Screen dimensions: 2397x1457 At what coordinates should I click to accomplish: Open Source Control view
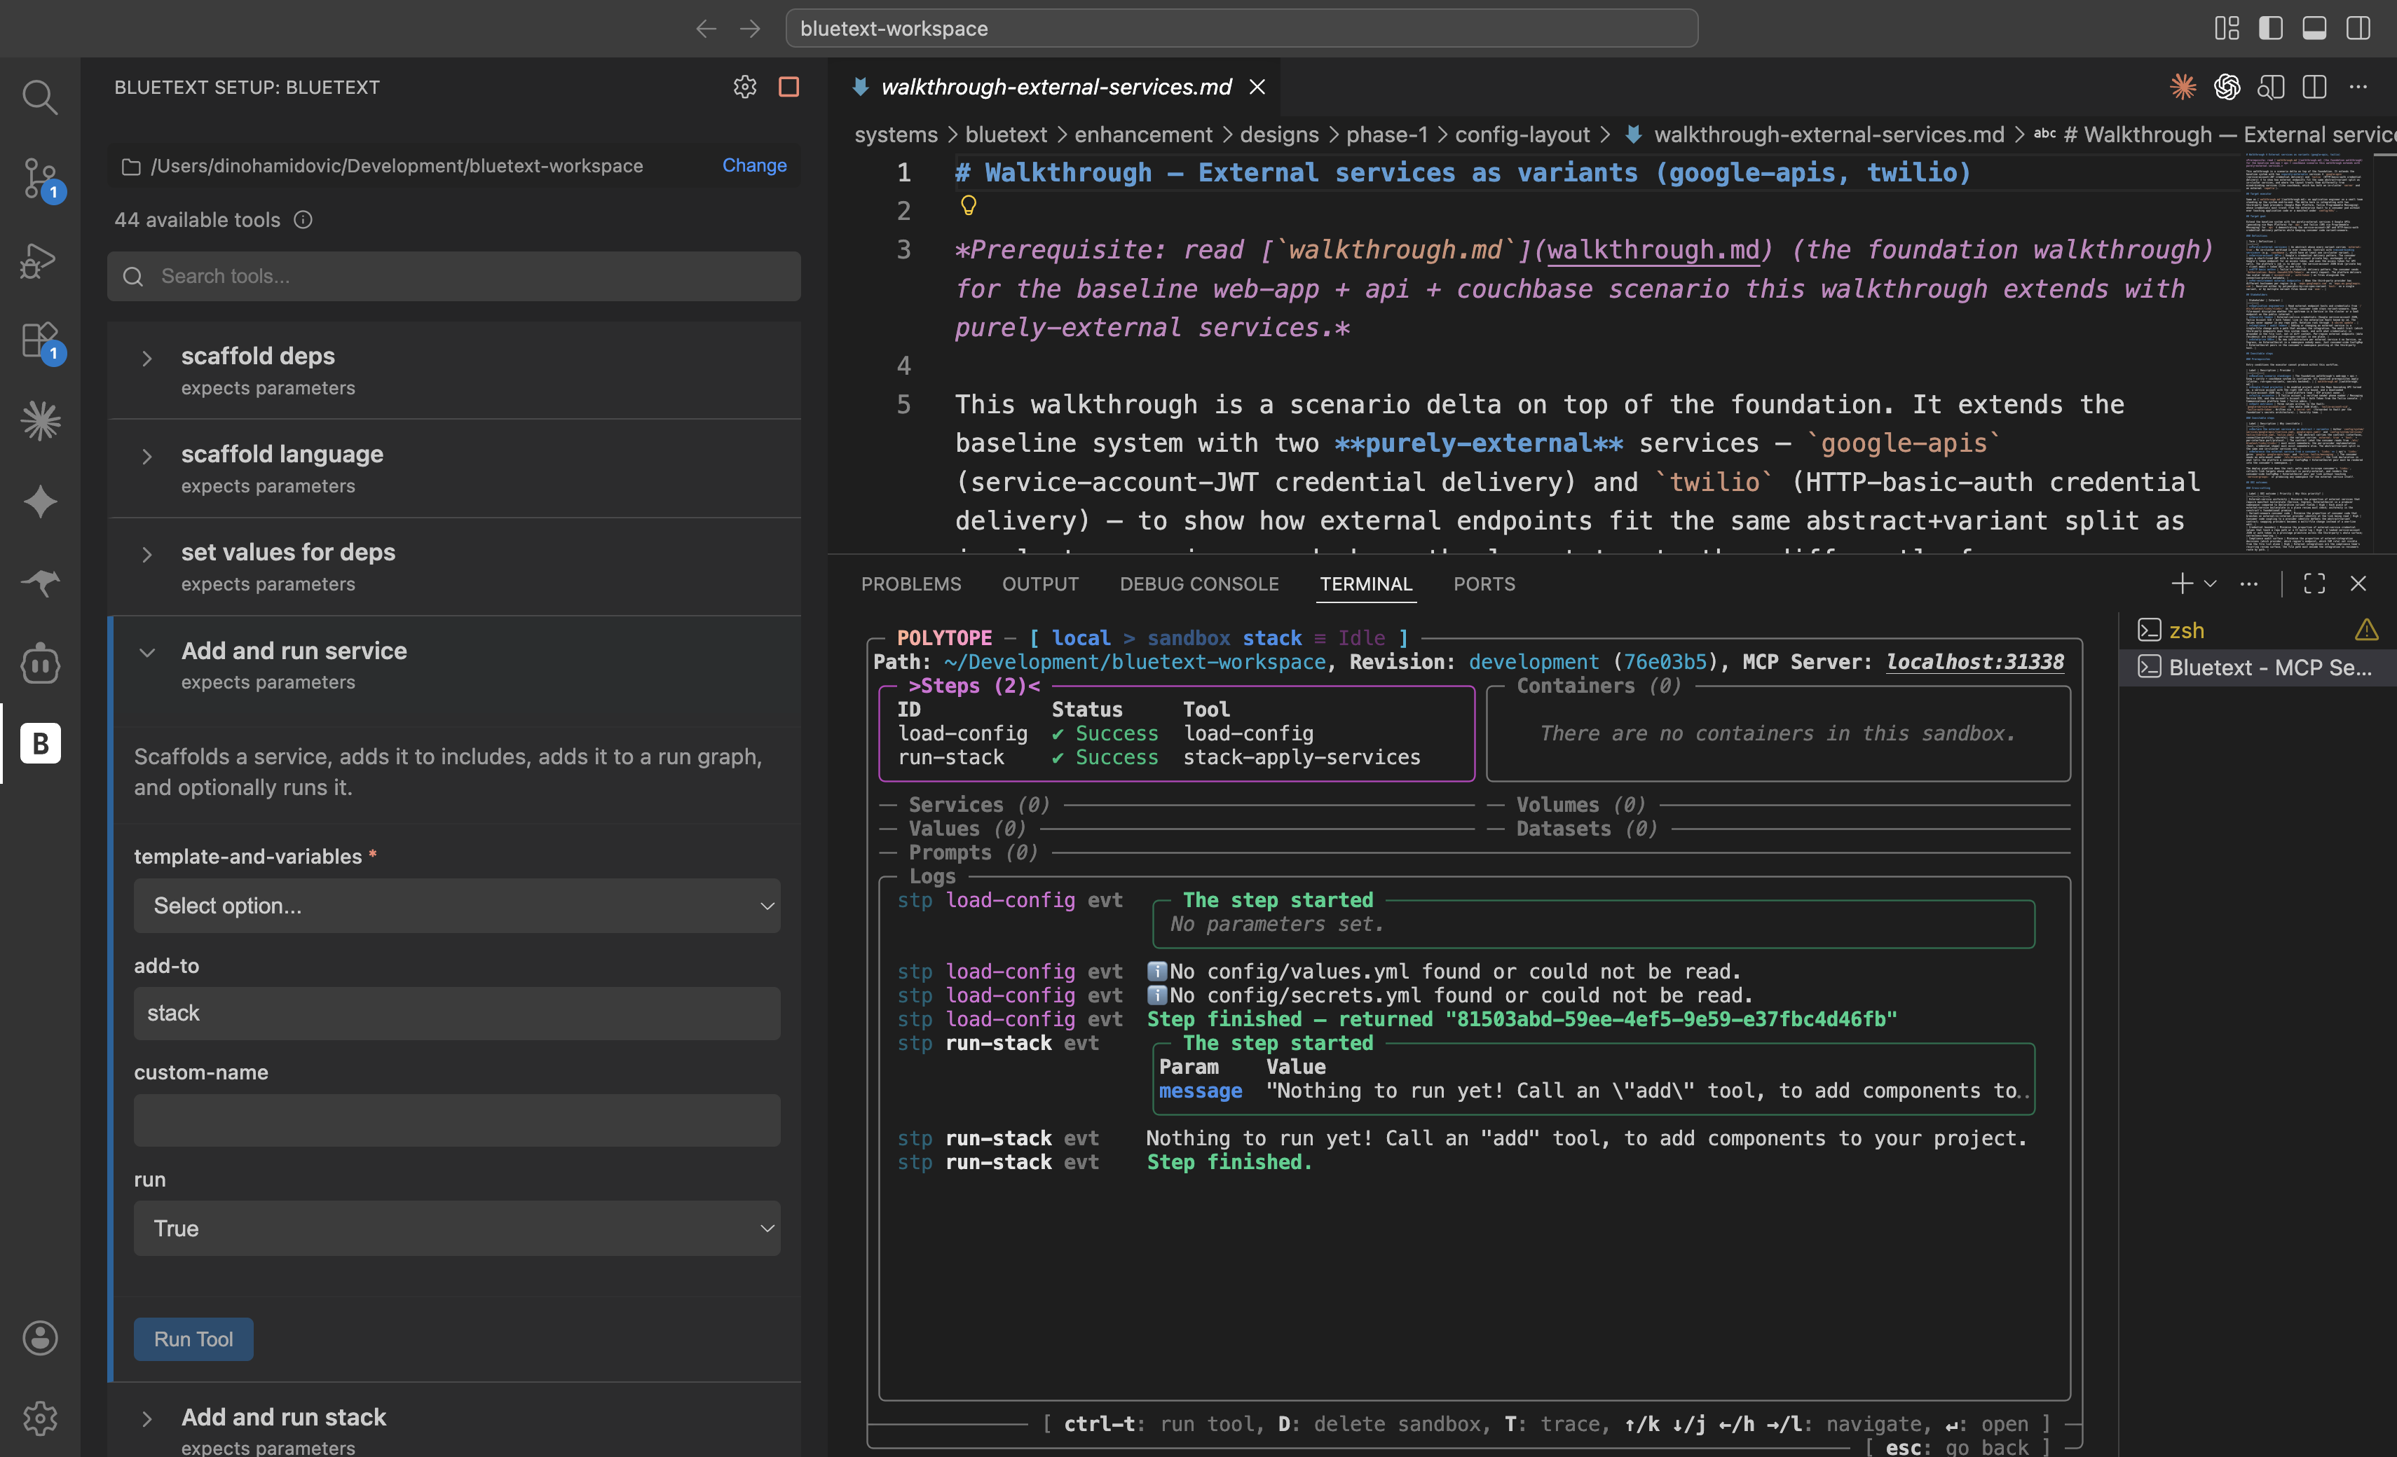(x=40, y=179)
